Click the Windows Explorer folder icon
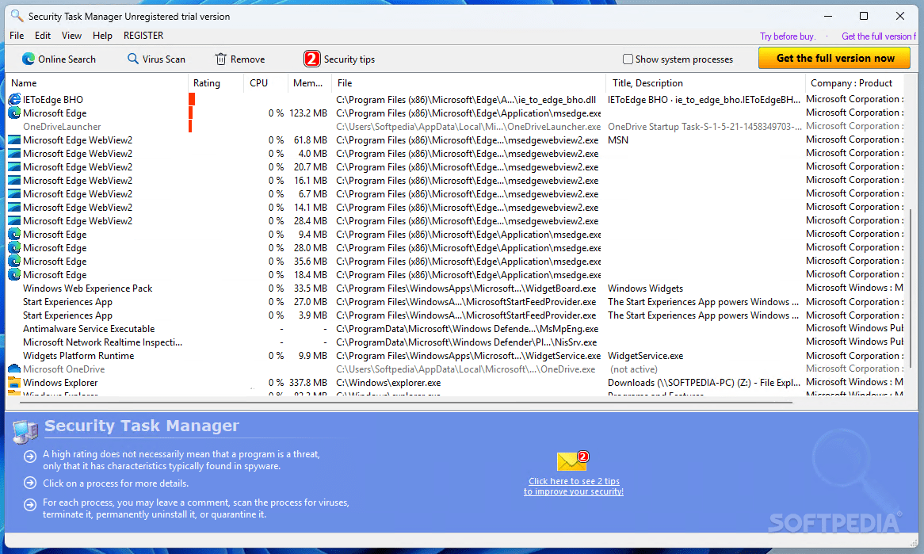924x554 pixels. (x=14, y=383)
